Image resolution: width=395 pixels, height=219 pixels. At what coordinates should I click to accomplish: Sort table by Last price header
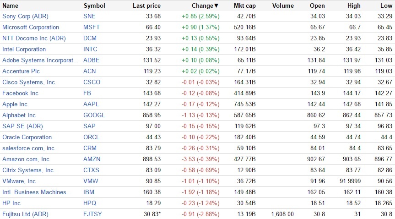tap(146, 6)
